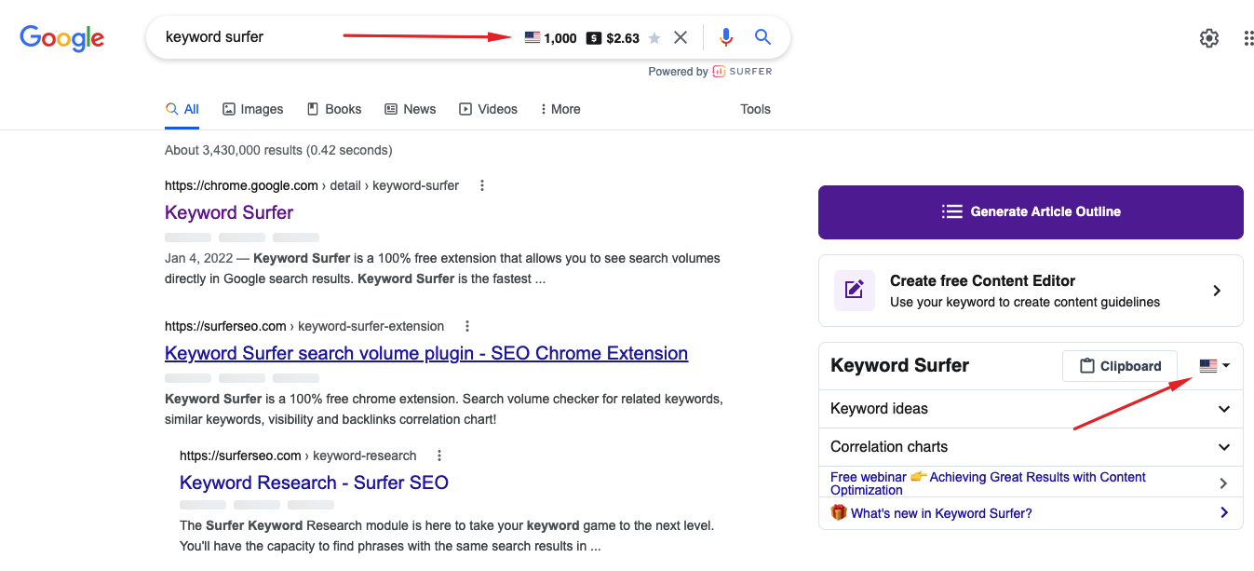
Task: Click the US flag in the search bar
Action: 532,37
